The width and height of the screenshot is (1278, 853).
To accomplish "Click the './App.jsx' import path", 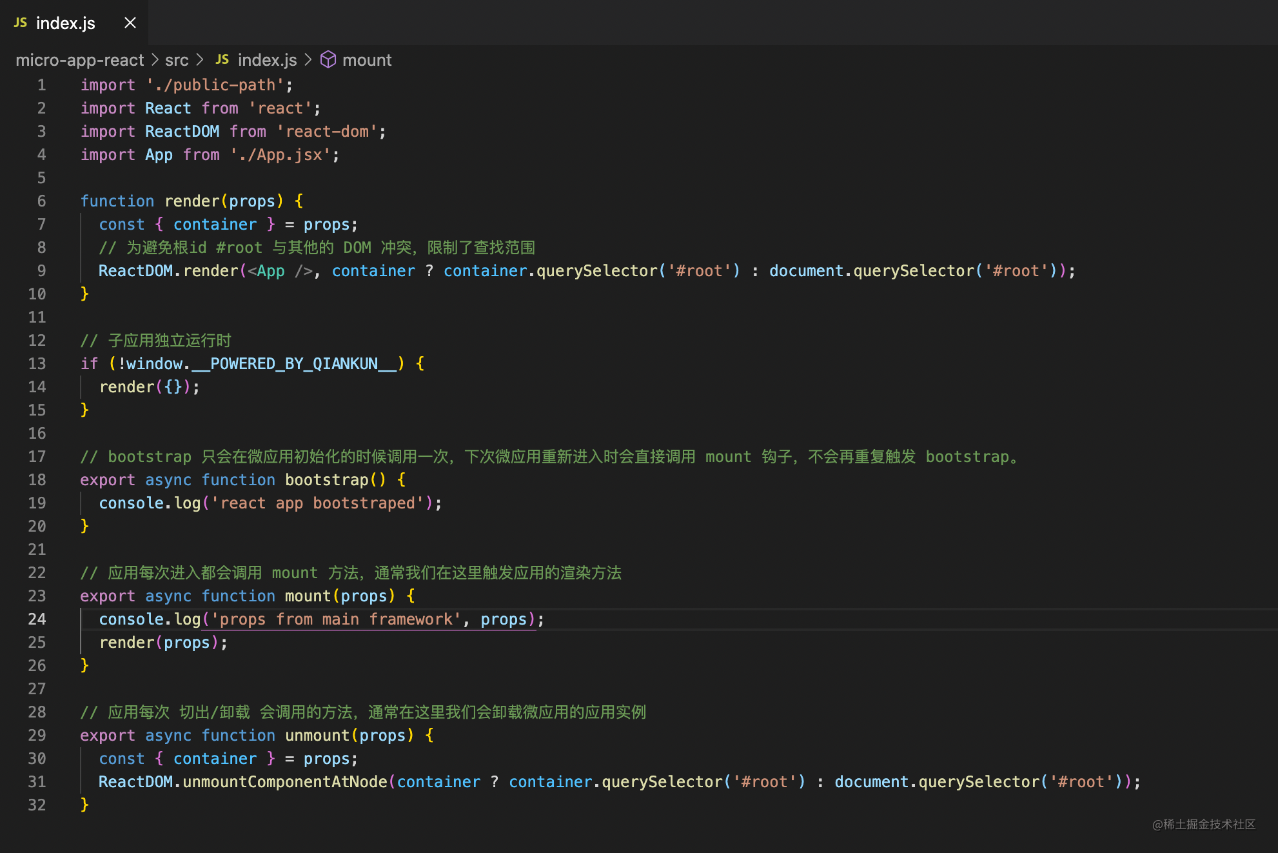I will pyautogui.click(x=280, y=155).
